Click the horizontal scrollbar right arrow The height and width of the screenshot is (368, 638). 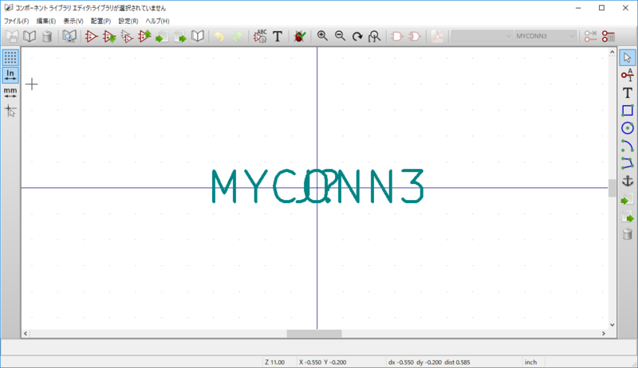point(604,334)
